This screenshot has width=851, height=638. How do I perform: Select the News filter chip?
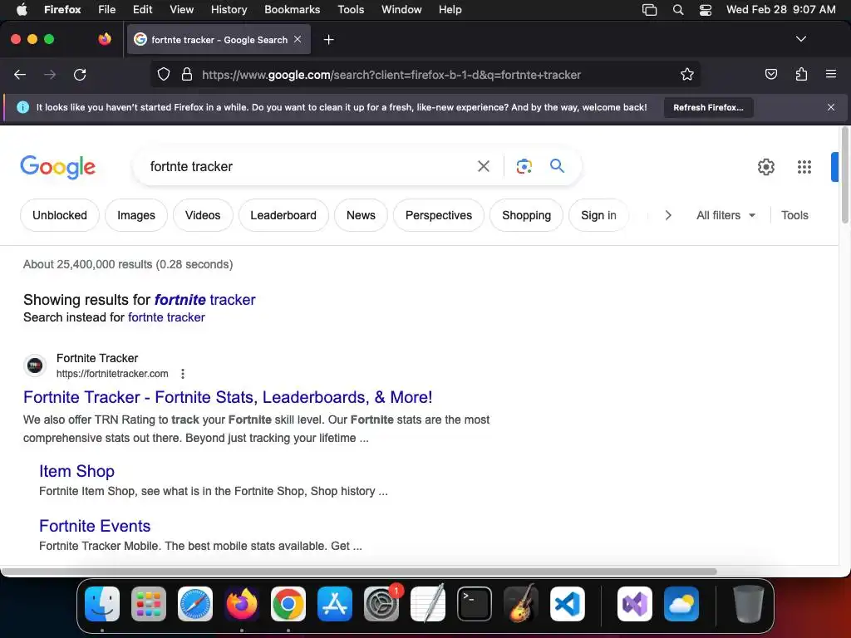coord(361,215)
